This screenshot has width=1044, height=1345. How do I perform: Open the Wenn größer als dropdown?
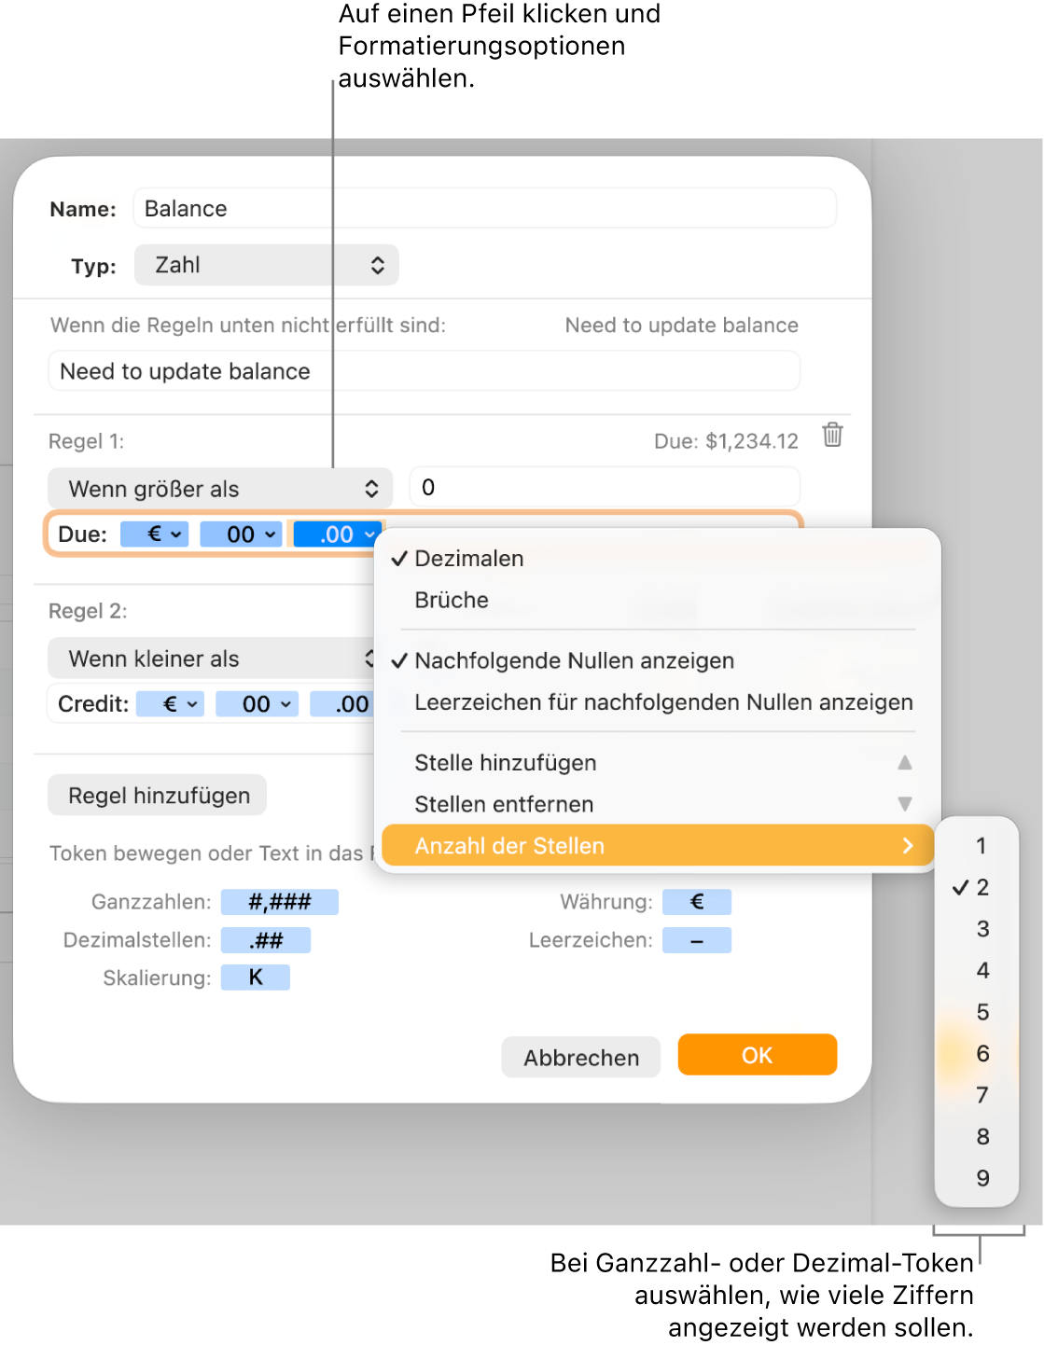pyautogui.click(x=220, y=489)
